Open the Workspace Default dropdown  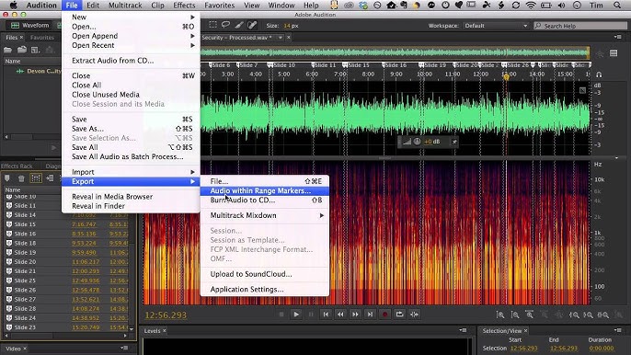click(x=496, y=26)
